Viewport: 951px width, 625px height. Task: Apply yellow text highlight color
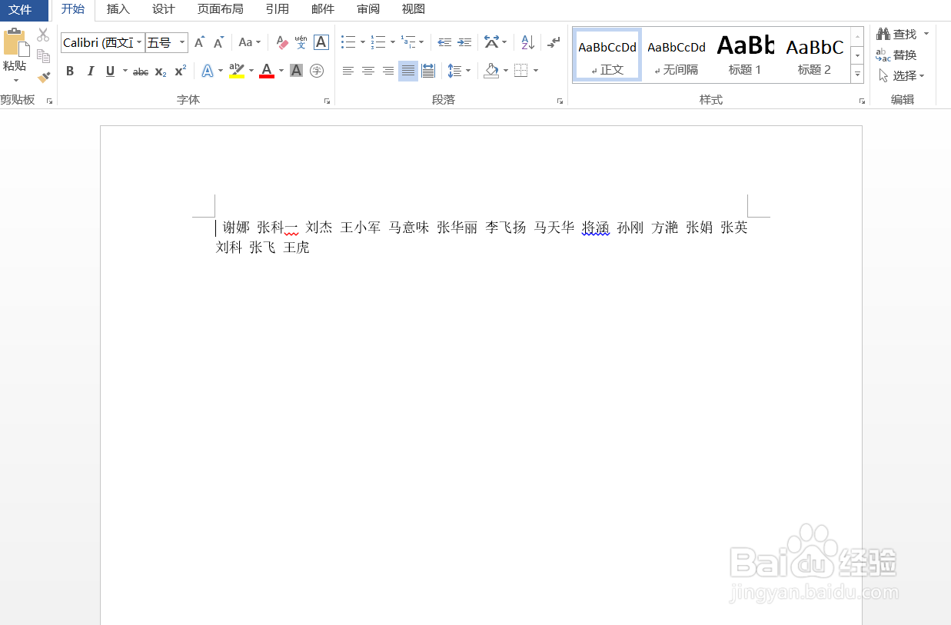(238, 71)
